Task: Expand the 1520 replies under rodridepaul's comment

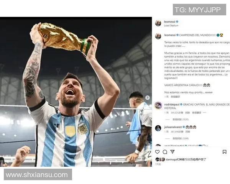Action: tap(181, 120)
